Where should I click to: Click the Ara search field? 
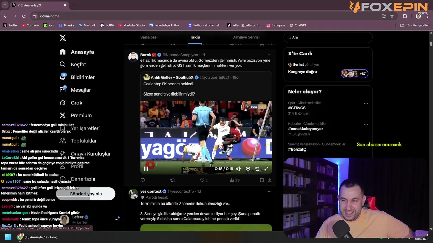pos(328,37)
